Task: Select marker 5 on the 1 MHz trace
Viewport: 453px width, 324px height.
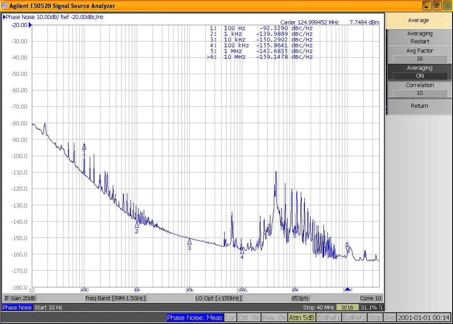Action: tap(294, 230)
